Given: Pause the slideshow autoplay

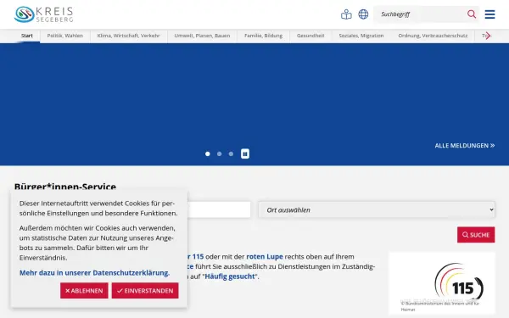Looking at the screenshot, I should tap(245, 153).
